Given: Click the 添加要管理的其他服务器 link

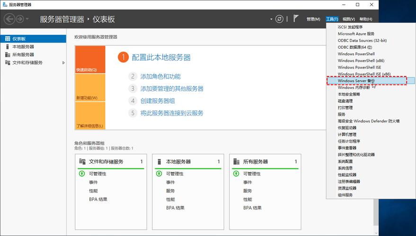Looking at the screenshot, I should point(172,89).
